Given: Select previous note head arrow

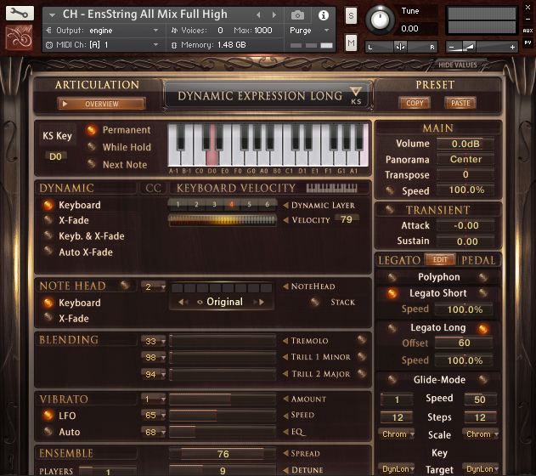Looking at the screenshot, I should coord(183,302).
